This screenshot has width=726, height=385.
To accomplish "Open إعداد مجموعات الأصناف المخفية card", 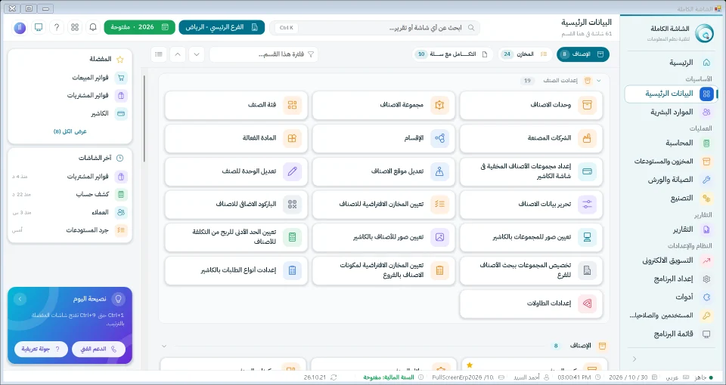I will (x=531, y=171).
